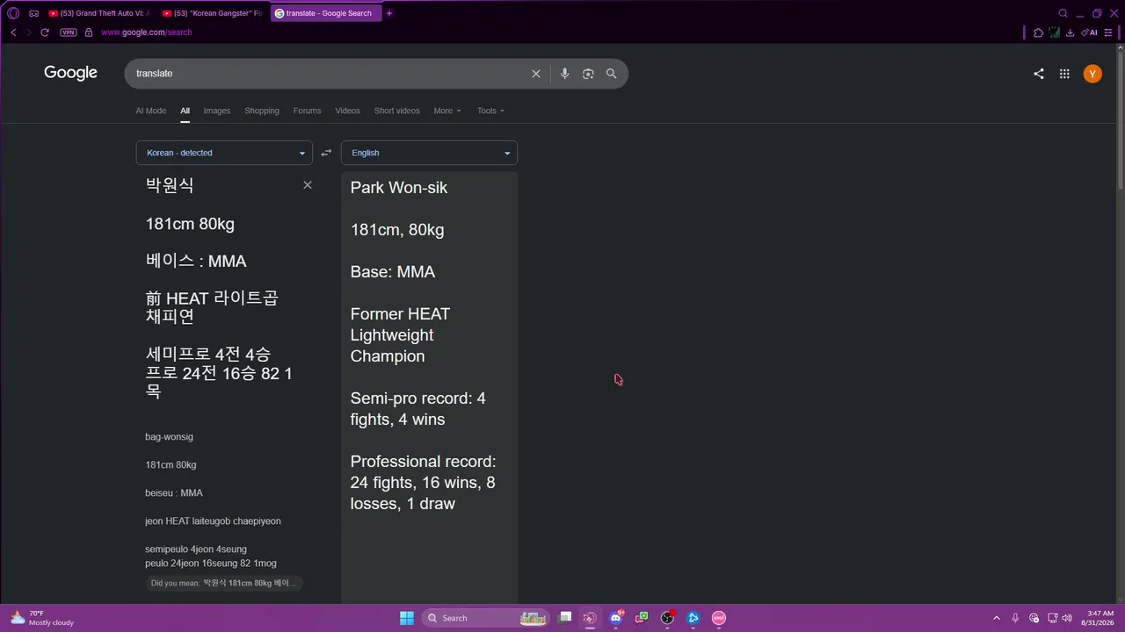Switch to the "Korean Gangster" YouTube tab
1125x632 pixels.
click(x=213, y=13)
